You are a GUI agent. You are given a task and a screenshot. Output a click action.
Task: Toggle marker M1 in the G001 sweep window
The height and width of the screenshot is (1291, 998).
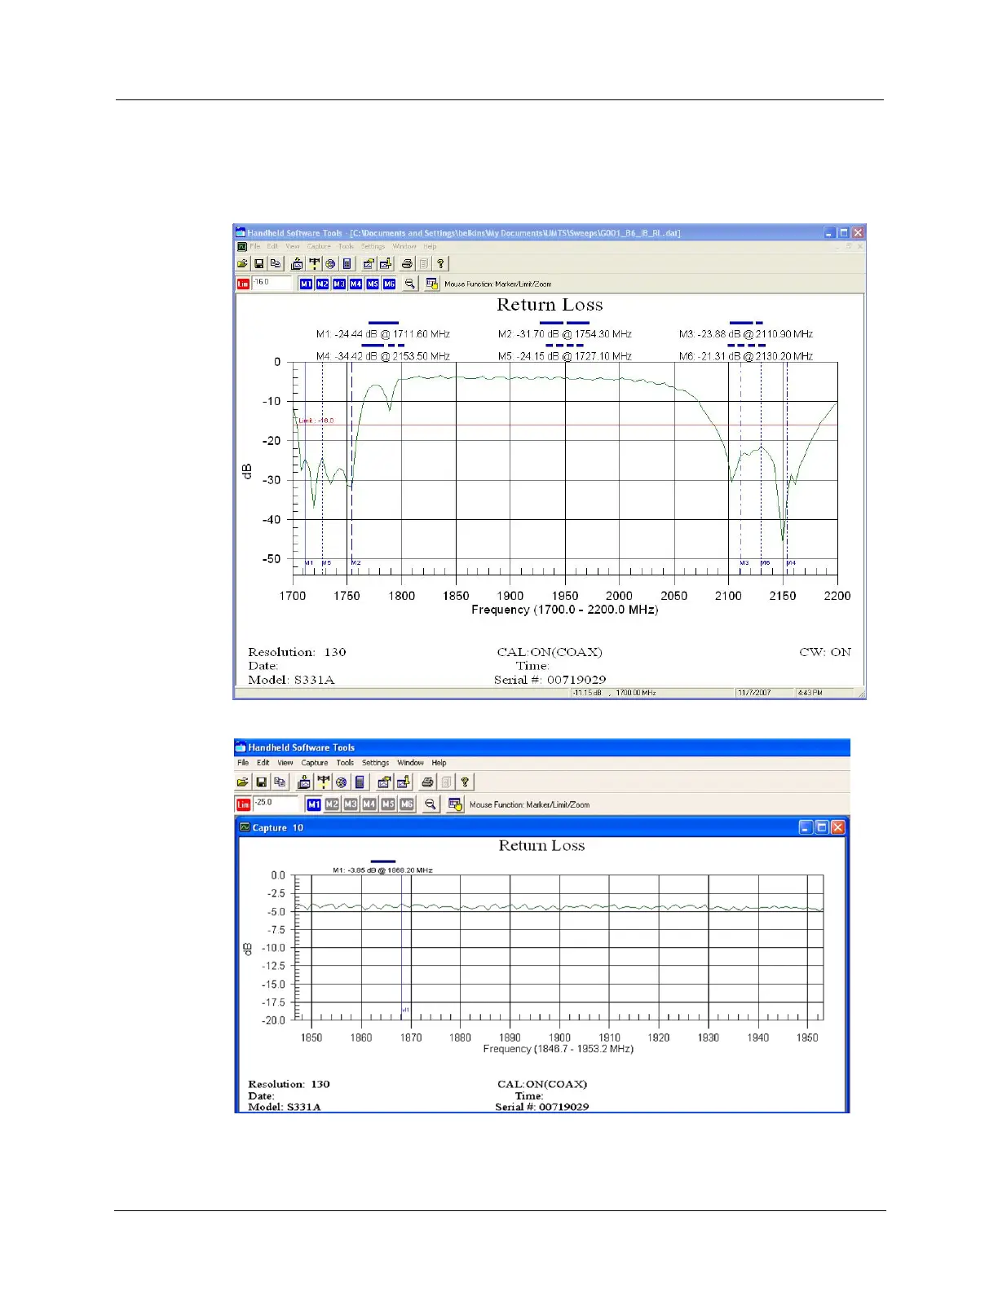tap(306, 284)
